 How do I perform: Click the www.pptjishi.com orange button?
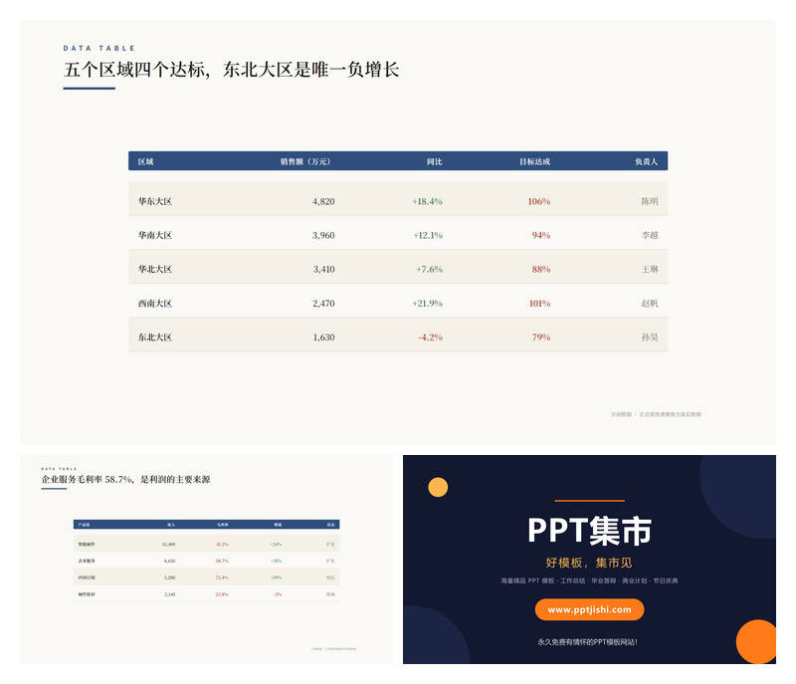[x=589, y=609]
